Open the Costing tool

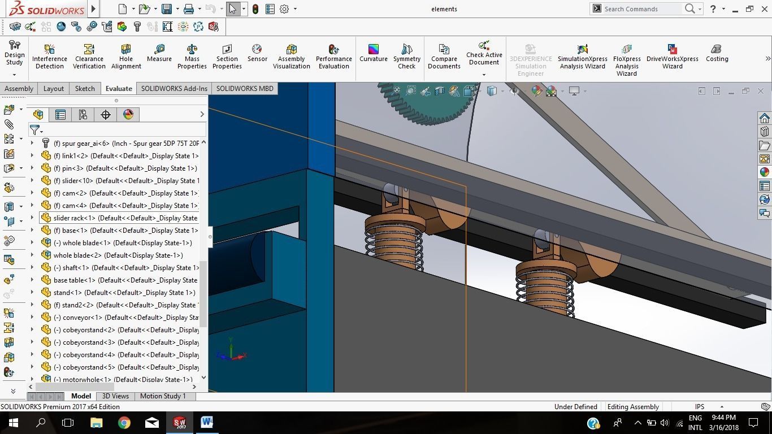tap(717, 53)
